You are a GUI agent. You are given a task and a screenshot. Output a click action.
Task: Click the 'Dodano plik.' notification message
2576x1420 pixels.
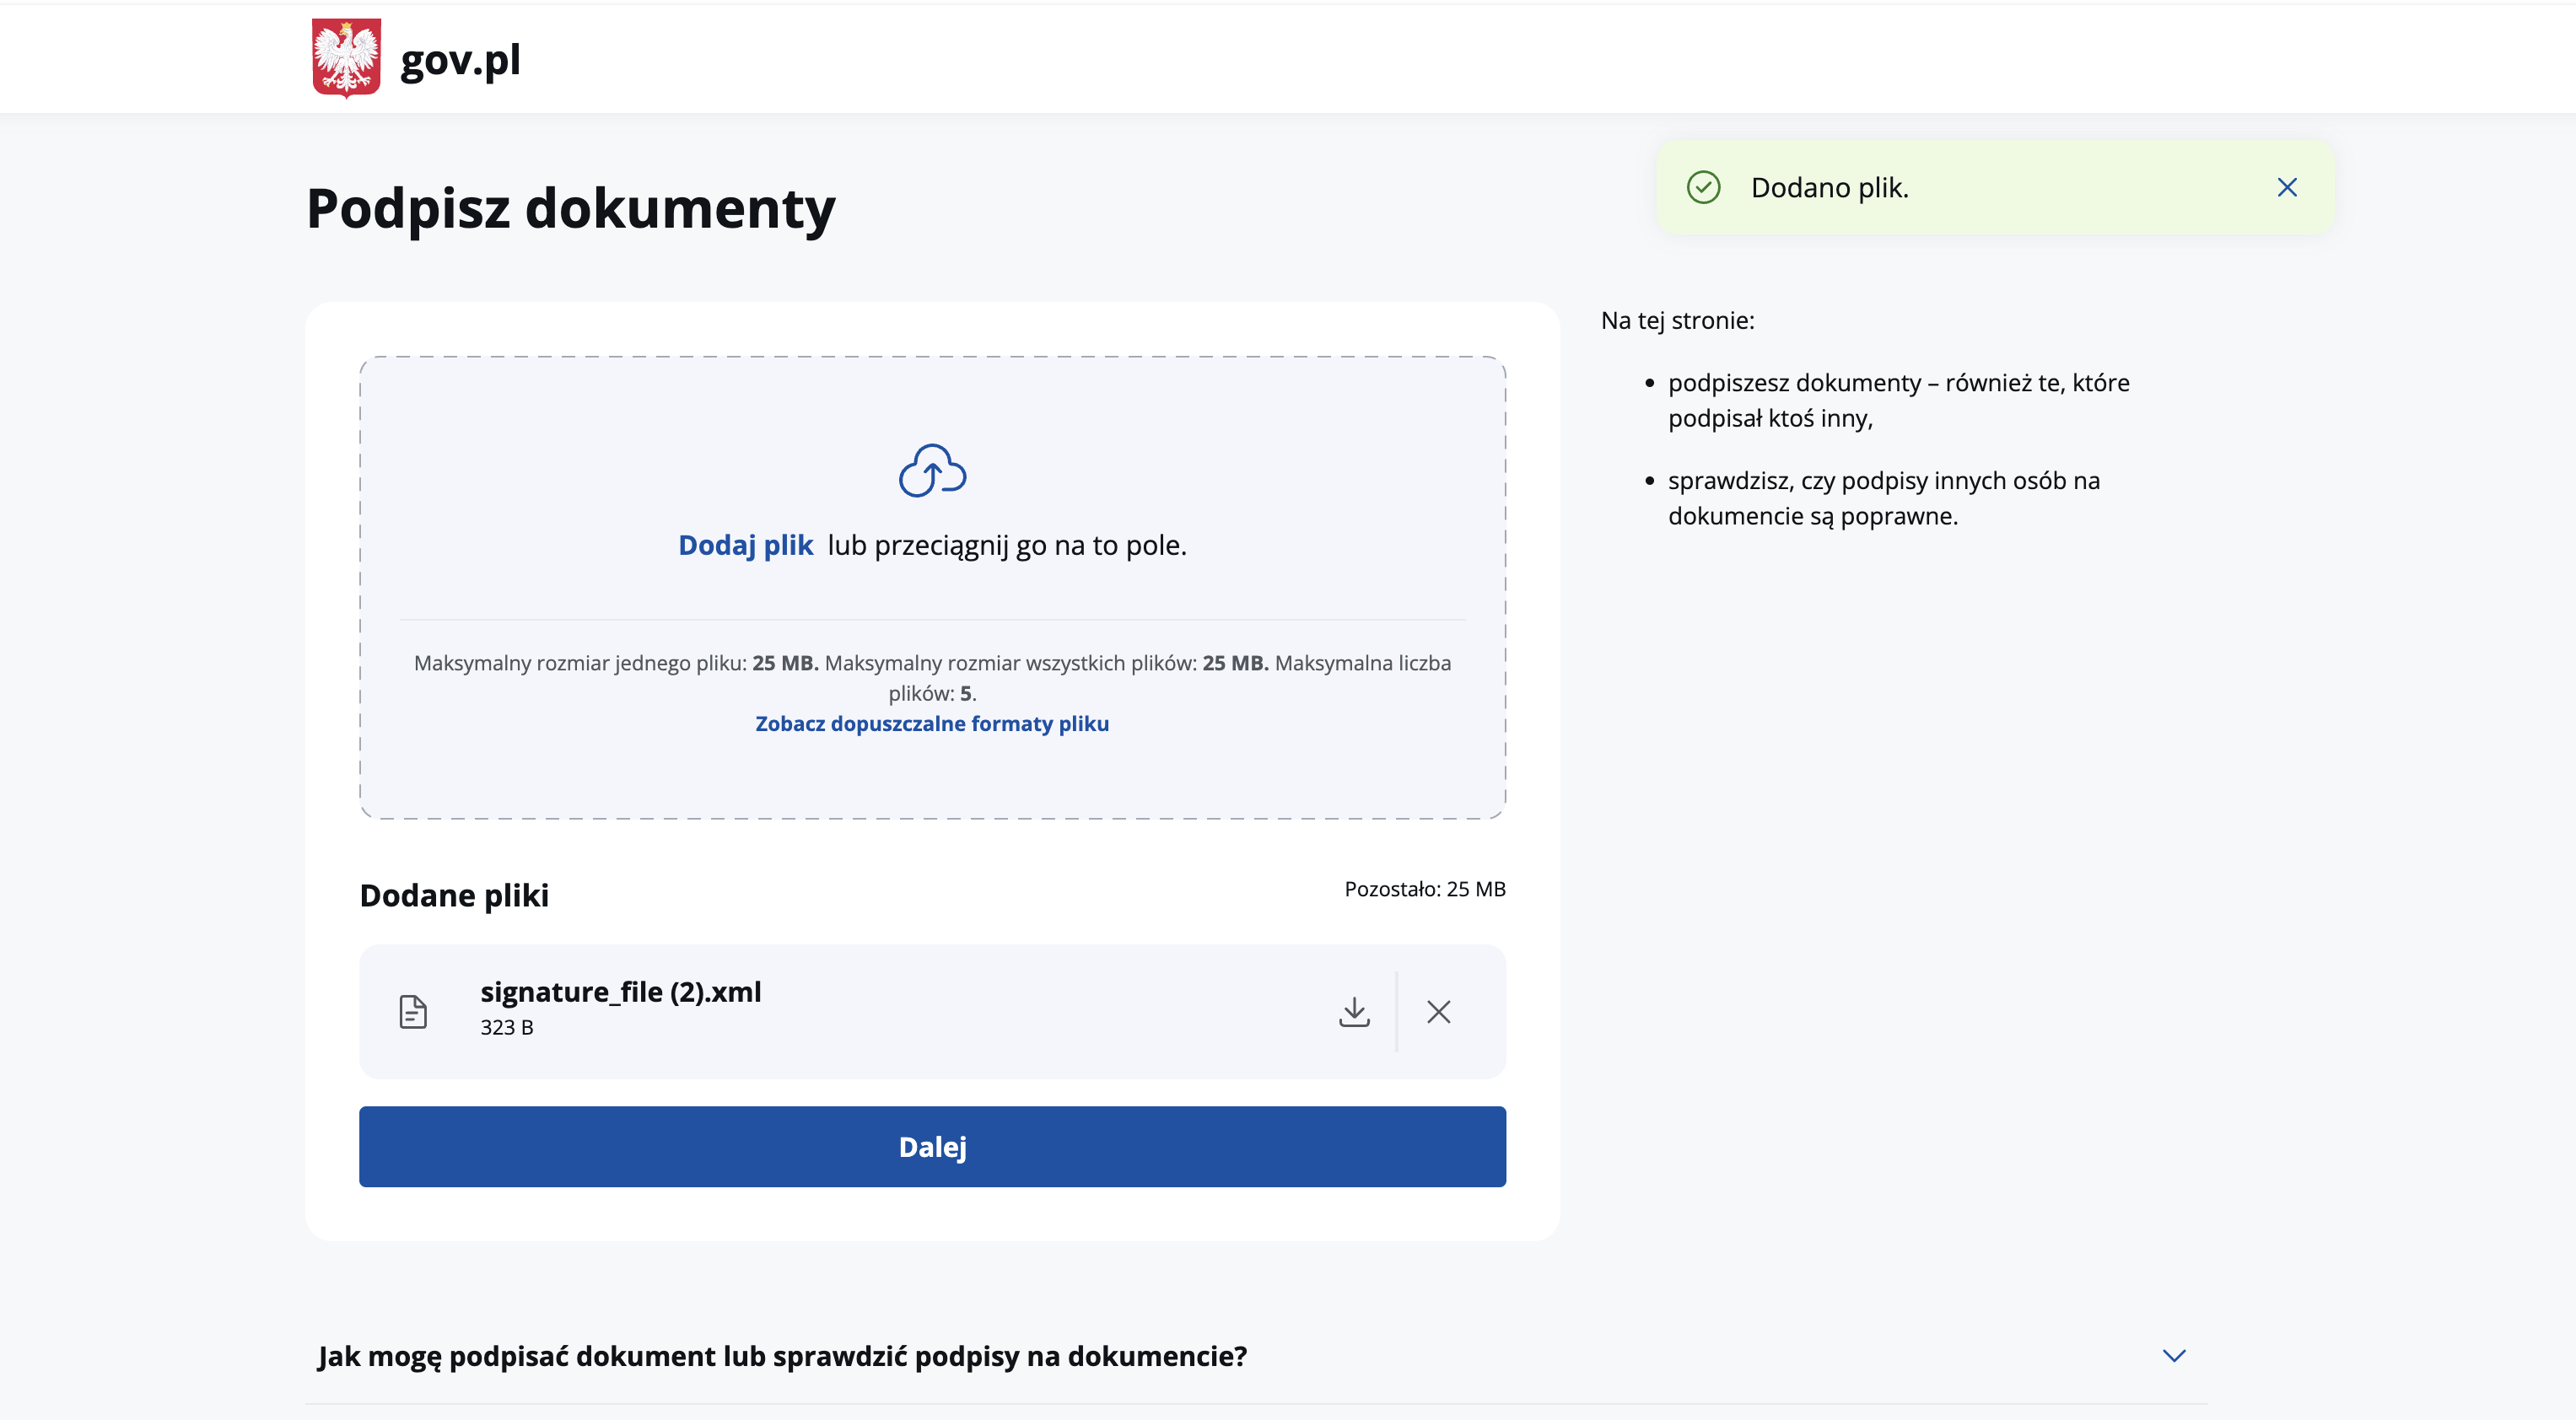(x=1829, y=188)
